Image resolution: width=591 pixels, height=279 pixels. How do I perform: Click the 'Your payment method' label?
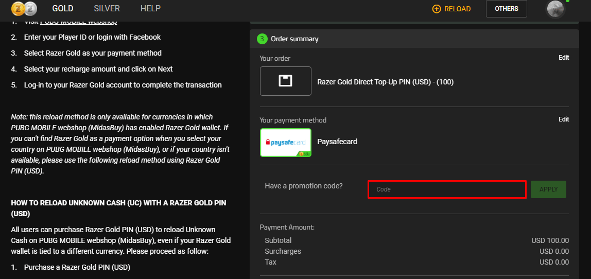point(293,120)
